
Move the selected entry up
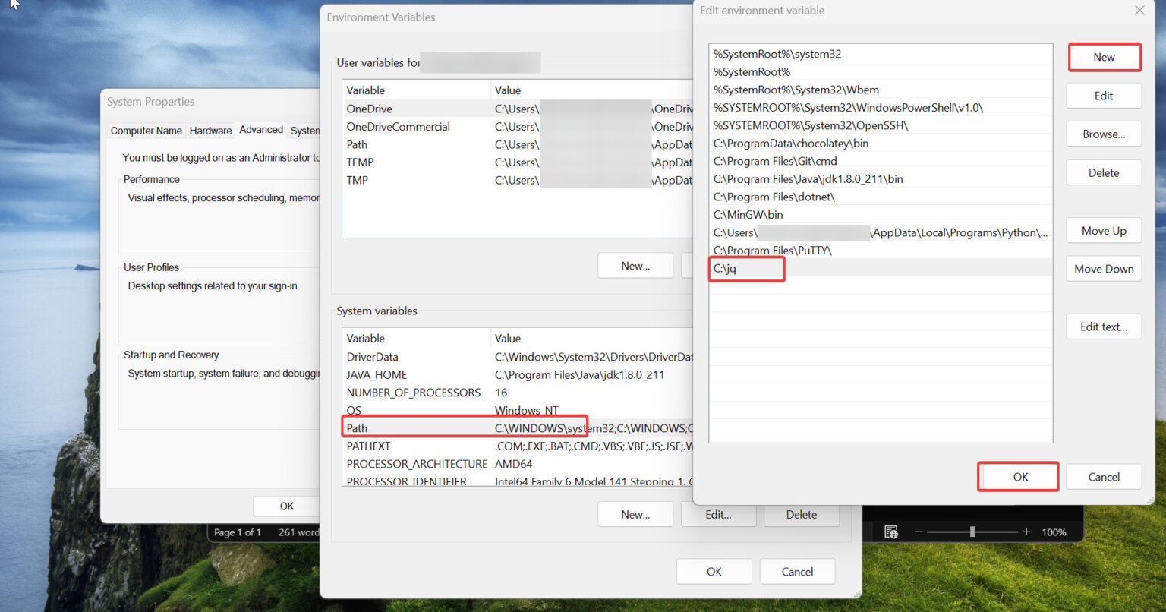pos(1103,230)
